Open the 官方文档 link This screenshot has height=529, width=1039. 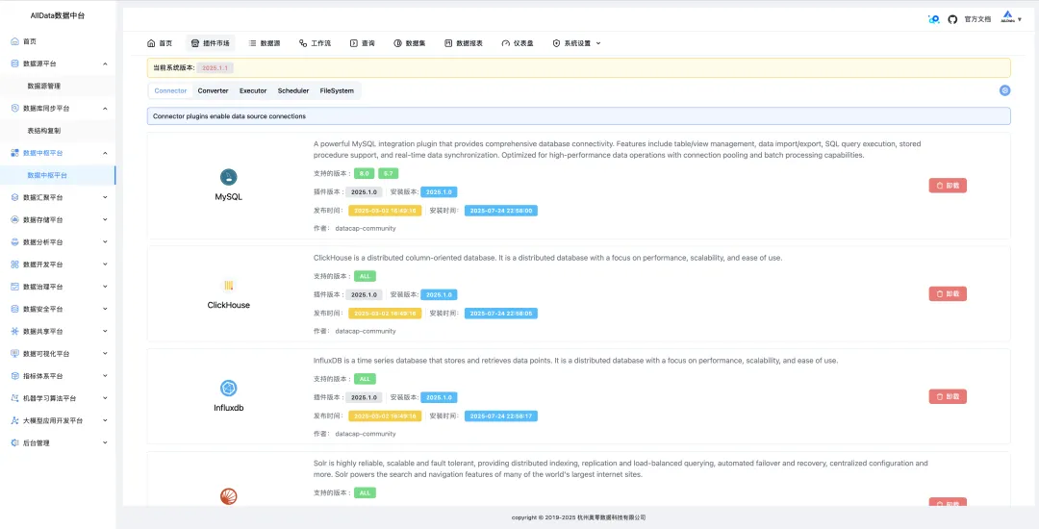point(977,20)
